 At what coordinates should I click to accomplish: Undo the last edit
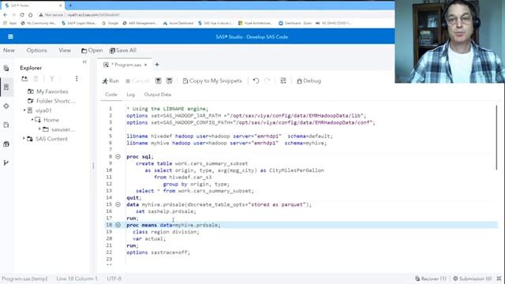tap(256, 80)
